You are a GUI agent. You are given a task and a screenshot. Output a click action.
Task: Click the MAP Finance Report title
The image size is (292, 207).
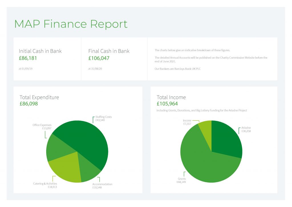click(x=70, y=24)
